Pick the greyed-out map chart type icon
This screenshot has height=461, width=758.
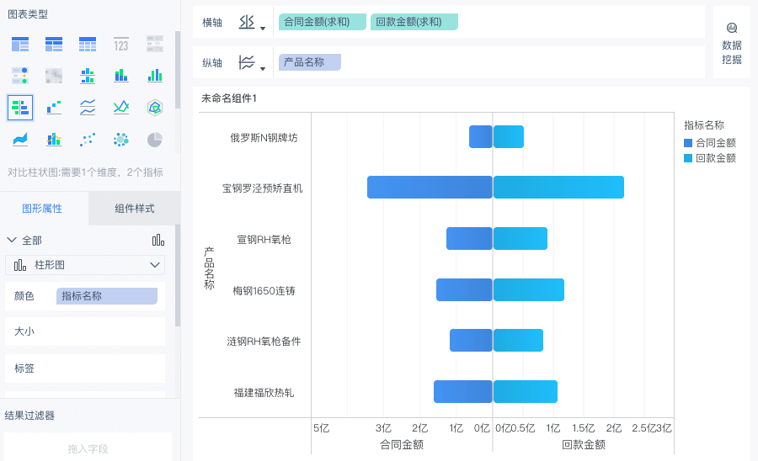coord(54,76)
